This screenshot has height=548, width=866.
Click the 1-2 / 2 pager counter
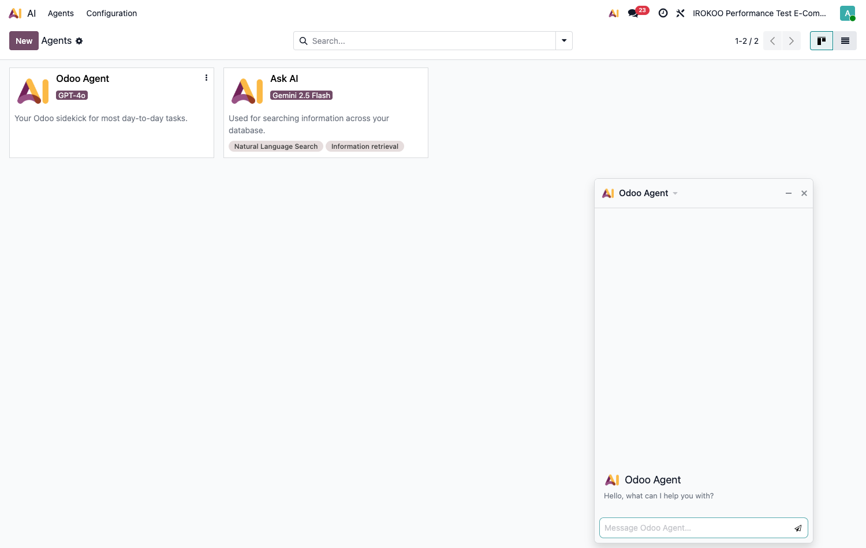pos(746,41)
